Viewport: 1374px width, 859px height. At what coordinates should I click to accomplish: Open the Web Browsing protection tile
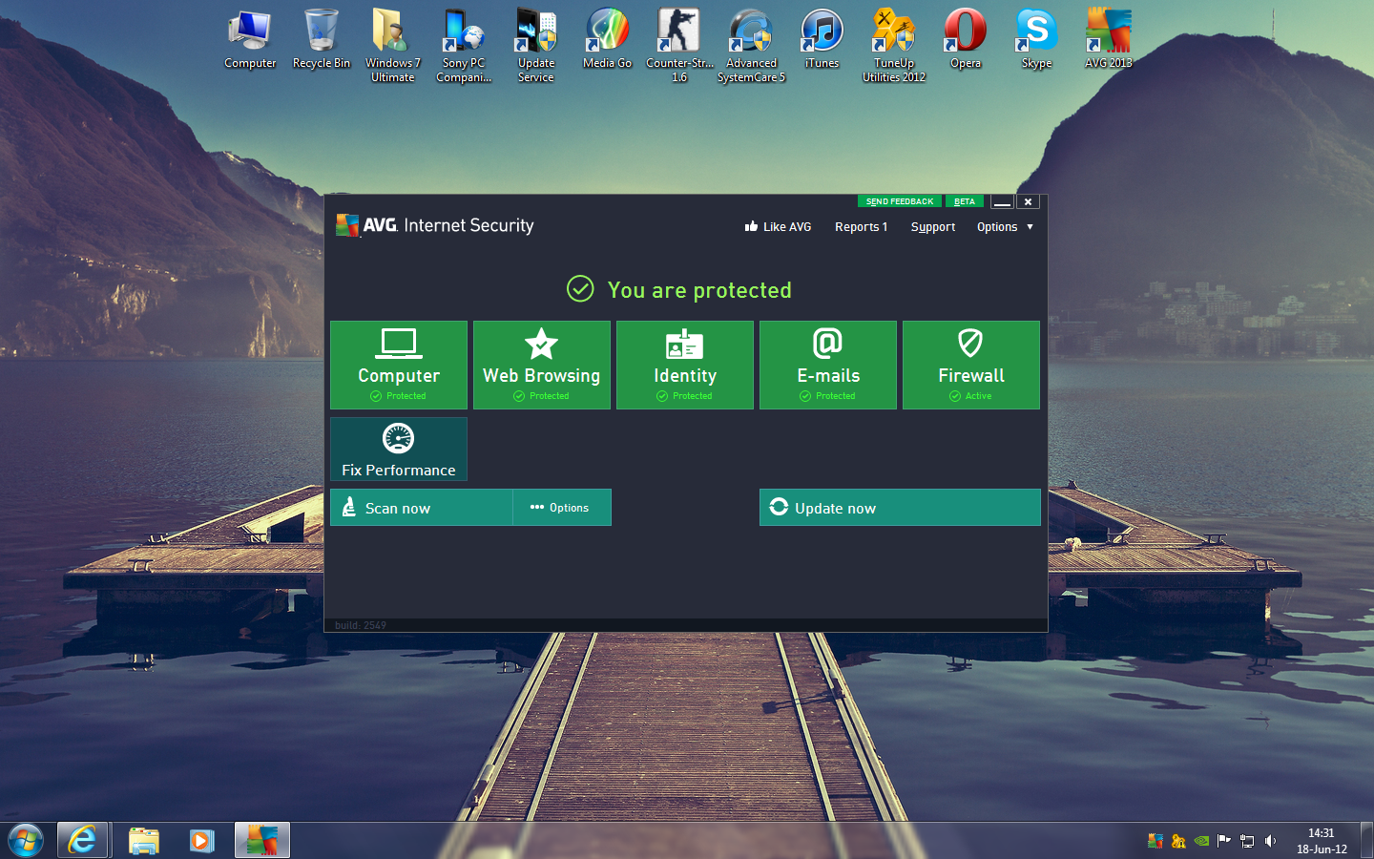point(542,366)
